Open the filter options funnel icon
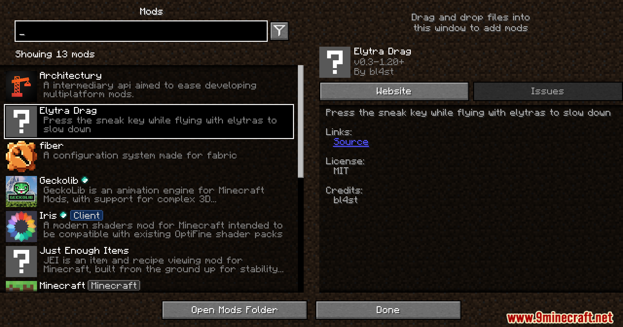This screenshot has height=327, width=623. coord(279,31)
